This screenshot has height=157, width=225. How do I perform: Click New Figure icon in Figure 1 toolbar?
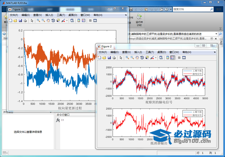point(10,21)
